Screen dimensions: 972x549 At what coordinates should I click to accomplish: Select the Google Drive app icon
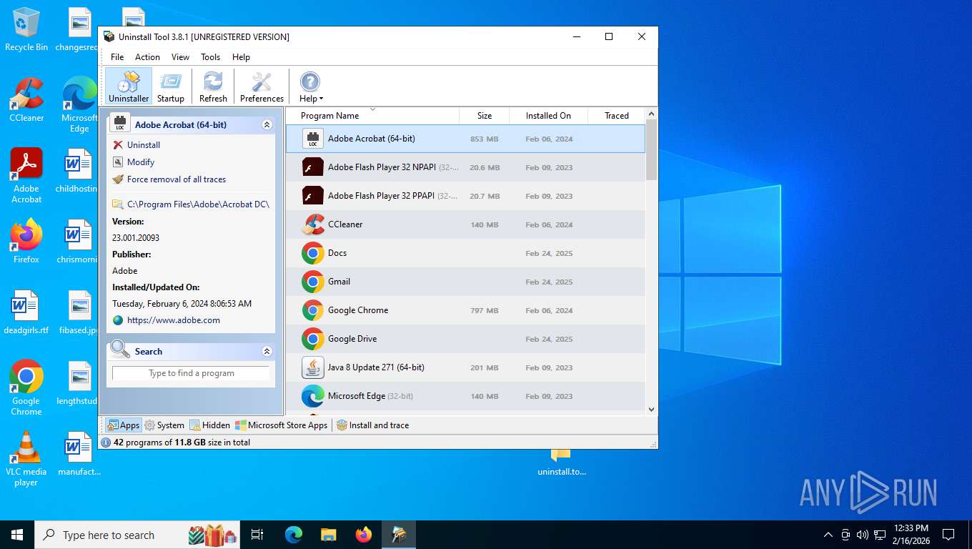point(313,339)
